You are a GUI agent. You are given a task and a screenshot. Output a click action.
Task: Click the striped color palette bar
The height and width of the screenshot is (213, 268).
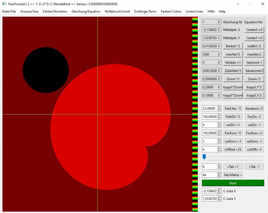195,114
